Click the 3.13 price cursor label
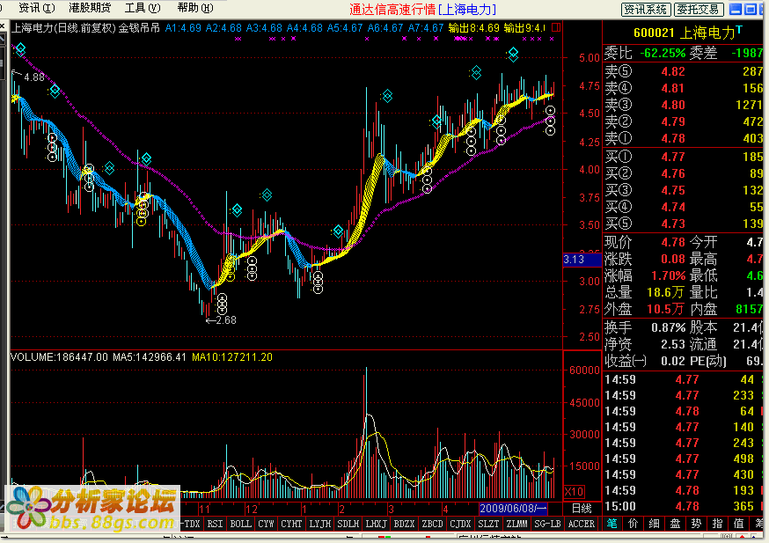This screenshot has height=543, width=769. pyautogui.click(x=582, y=260)
